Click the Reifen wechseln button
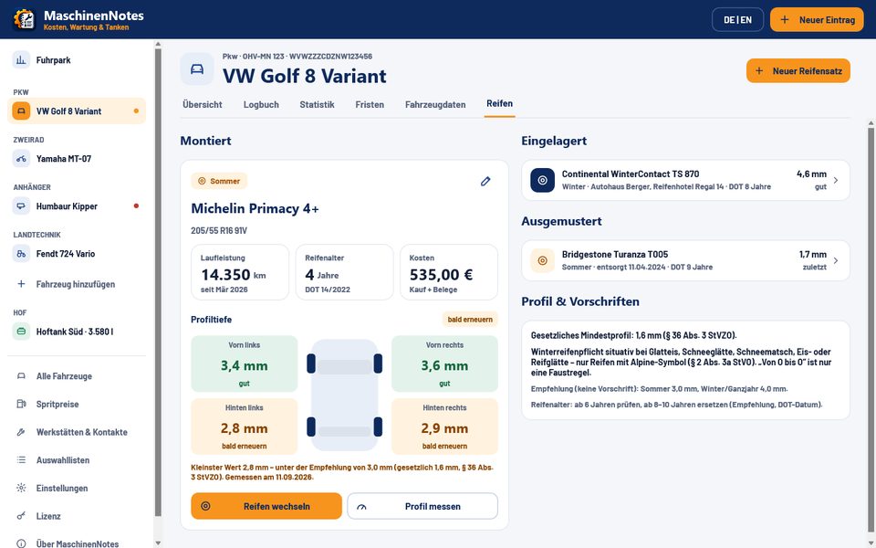Viewport: 876px width, 548px height. 266,506
